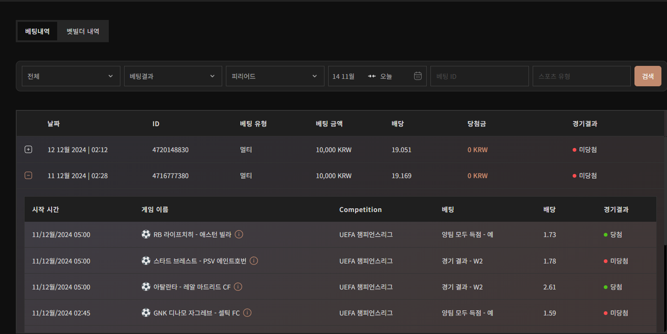
Task: Click soccer ball icon for RB 라이프치히 match
Action: [x=146, y=234]
